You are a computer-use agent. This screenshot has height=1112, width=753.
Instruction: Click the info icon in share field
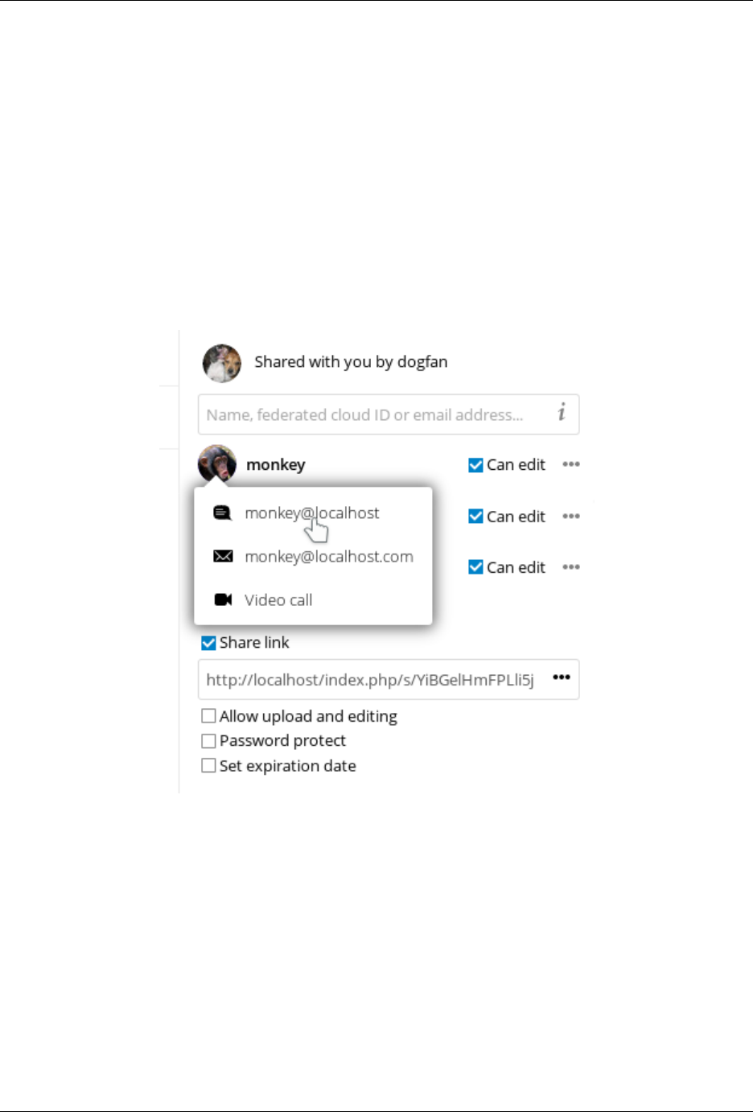click(562, 413)
